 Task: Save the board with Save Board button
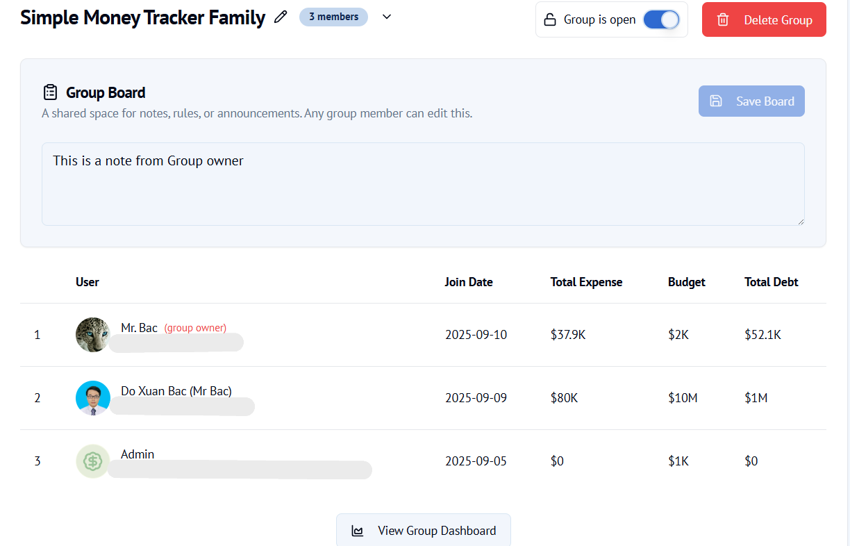pyautogui.click(x=751, y=101)
